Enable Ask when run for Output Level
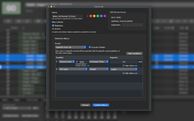 [x=124, y=66]
